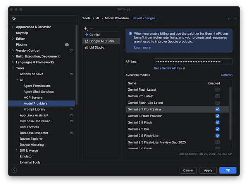This screenshot has width=248, height=186.
Task: Click the back navigation arrow
Action: 229,19
